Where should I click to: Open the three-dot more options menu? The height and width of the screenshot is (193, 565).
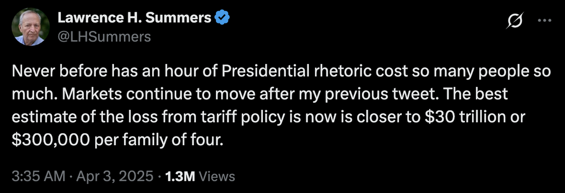(544, 21)
